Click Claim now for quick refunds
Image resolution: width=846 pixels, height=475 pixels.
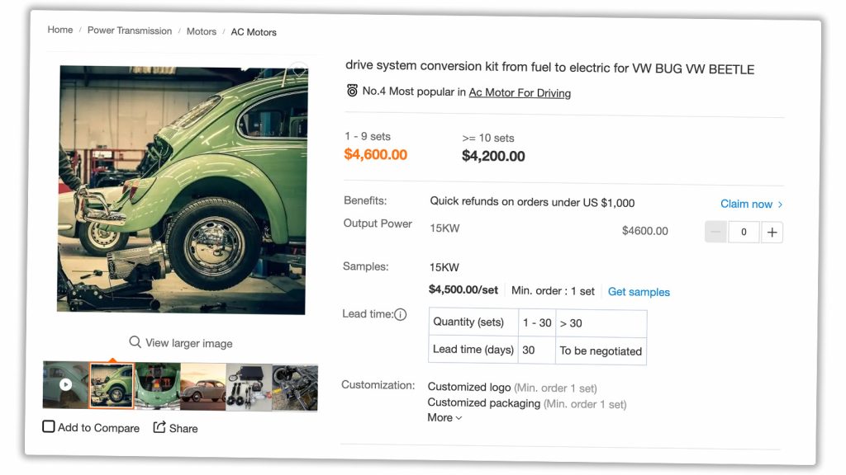pos(746,204)
